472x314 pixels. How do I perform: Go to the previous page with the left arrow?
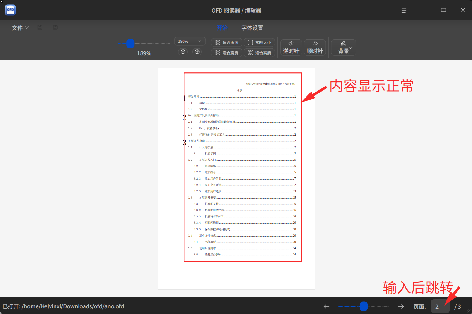(x=327, y=306)
